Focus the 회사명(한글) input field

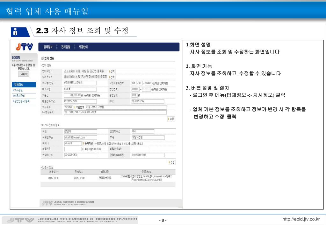point(80,83)
